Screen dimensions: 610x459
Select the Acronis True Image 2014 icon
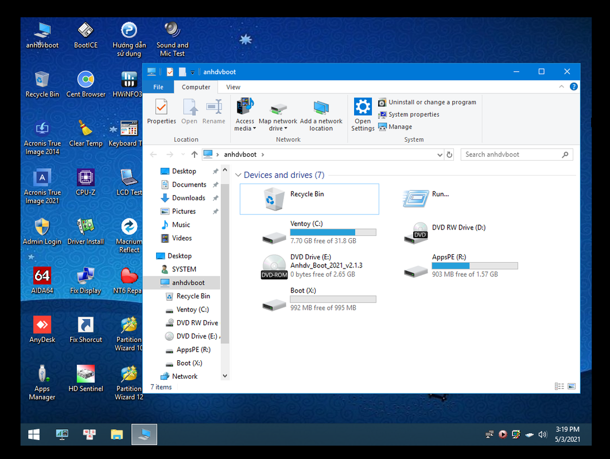42,138
